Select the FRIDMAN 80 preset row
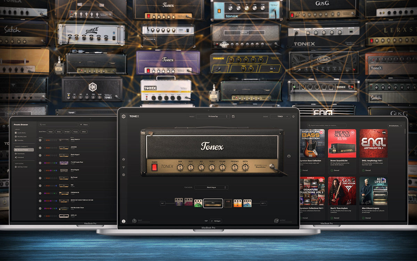Image resolution: width=417 pixels, height=261 pixels. pyautogui.click(x=76, y=193)
